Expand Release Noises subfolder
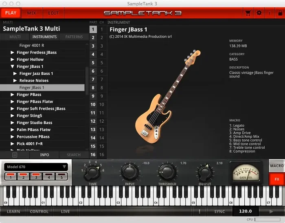The width and height of the screenshot is (285, 223). tap(15, 80)
